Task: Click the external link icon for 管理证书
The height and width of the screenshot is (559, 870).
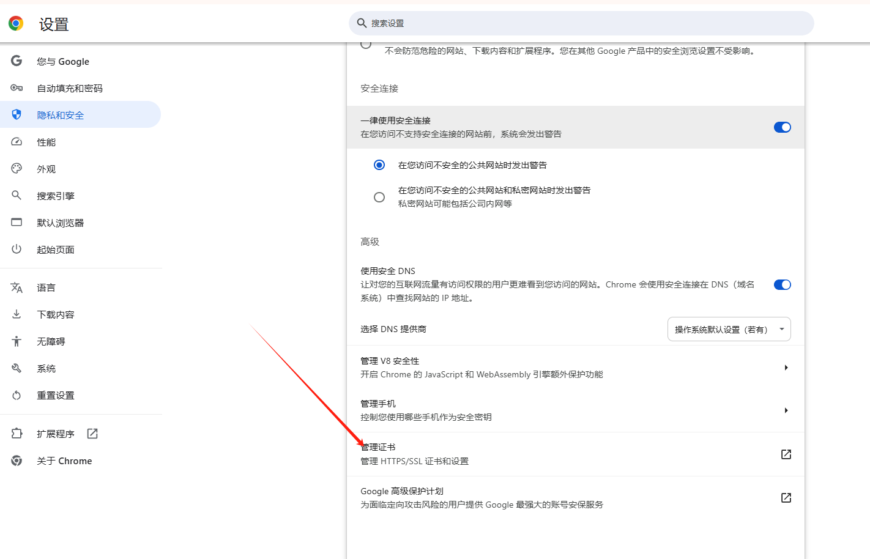Action: (786, 454)
